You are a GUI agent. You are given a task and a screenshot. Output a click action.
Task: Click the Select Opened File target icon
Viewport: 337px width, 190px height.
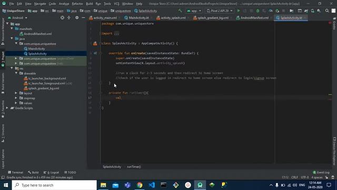click(x=62, y=17)
